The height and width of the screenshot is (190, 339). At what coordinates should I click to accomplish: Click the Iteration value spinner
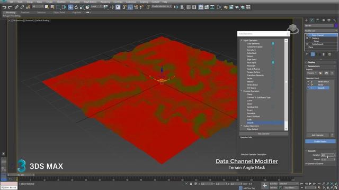coord(334,155)
